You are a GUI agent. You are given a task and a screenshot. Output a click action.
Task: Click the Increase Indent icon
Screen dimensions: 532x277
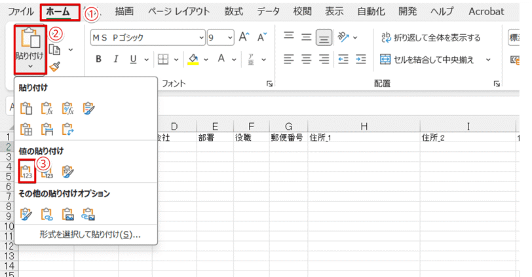point(360,60)
